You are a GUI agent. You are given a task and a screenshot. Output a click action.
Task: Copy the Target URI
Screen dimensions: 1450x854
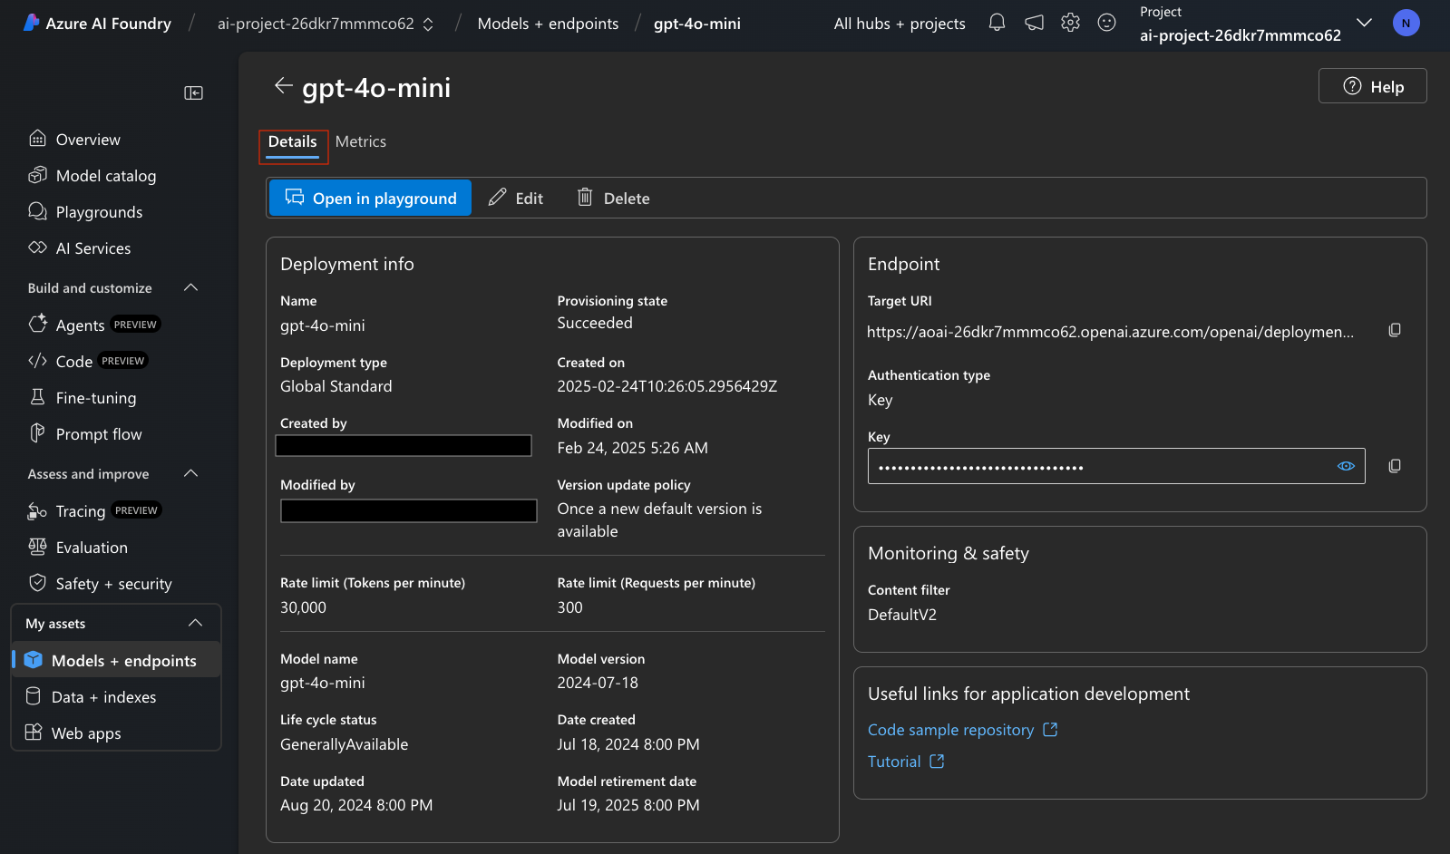1395,330
